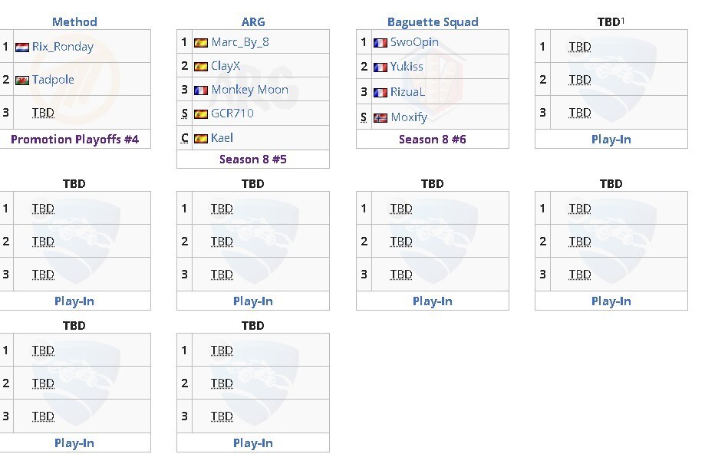Click the Spain flag beside Marc_By_8
The image size is (705, 454).
tap(200, 43)
